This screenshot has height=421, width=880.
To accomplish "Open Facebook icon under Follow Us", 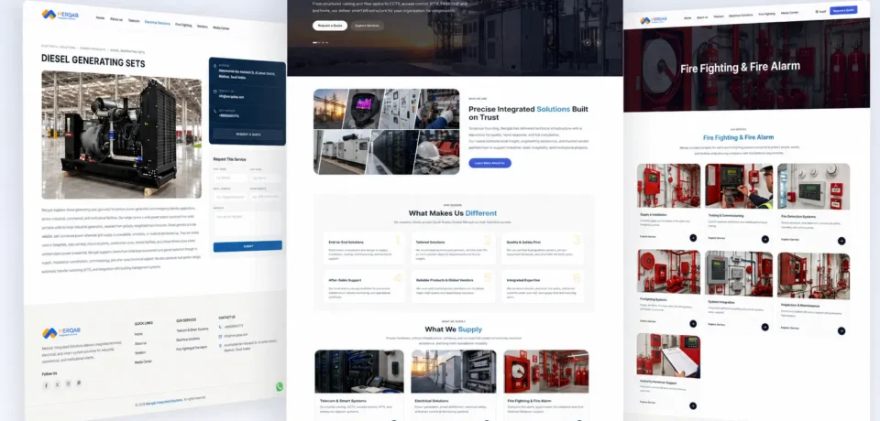I will [x=46, y=385].
